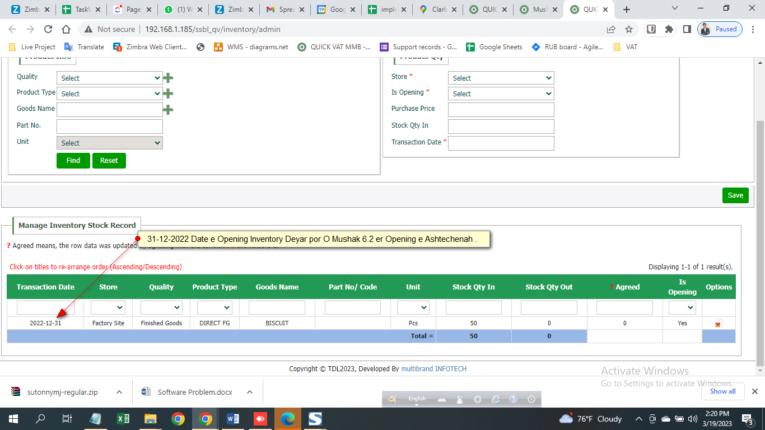Click the Reset button
The height and width of the screenshot is (430, 765).
tap(109, 161)
